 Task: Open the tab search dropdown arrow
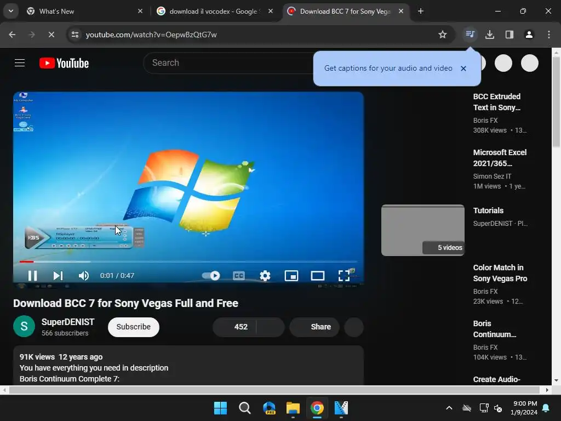click(11, 11)
